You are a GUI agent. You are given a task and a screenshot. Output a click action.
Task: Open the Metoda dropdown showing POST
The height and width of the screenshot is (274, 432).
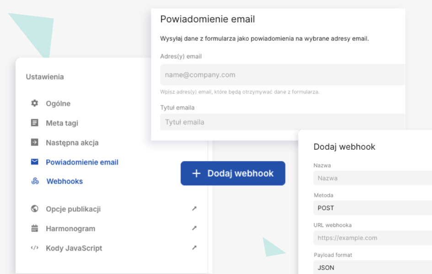pyautogui.click(x=373, y=208)
